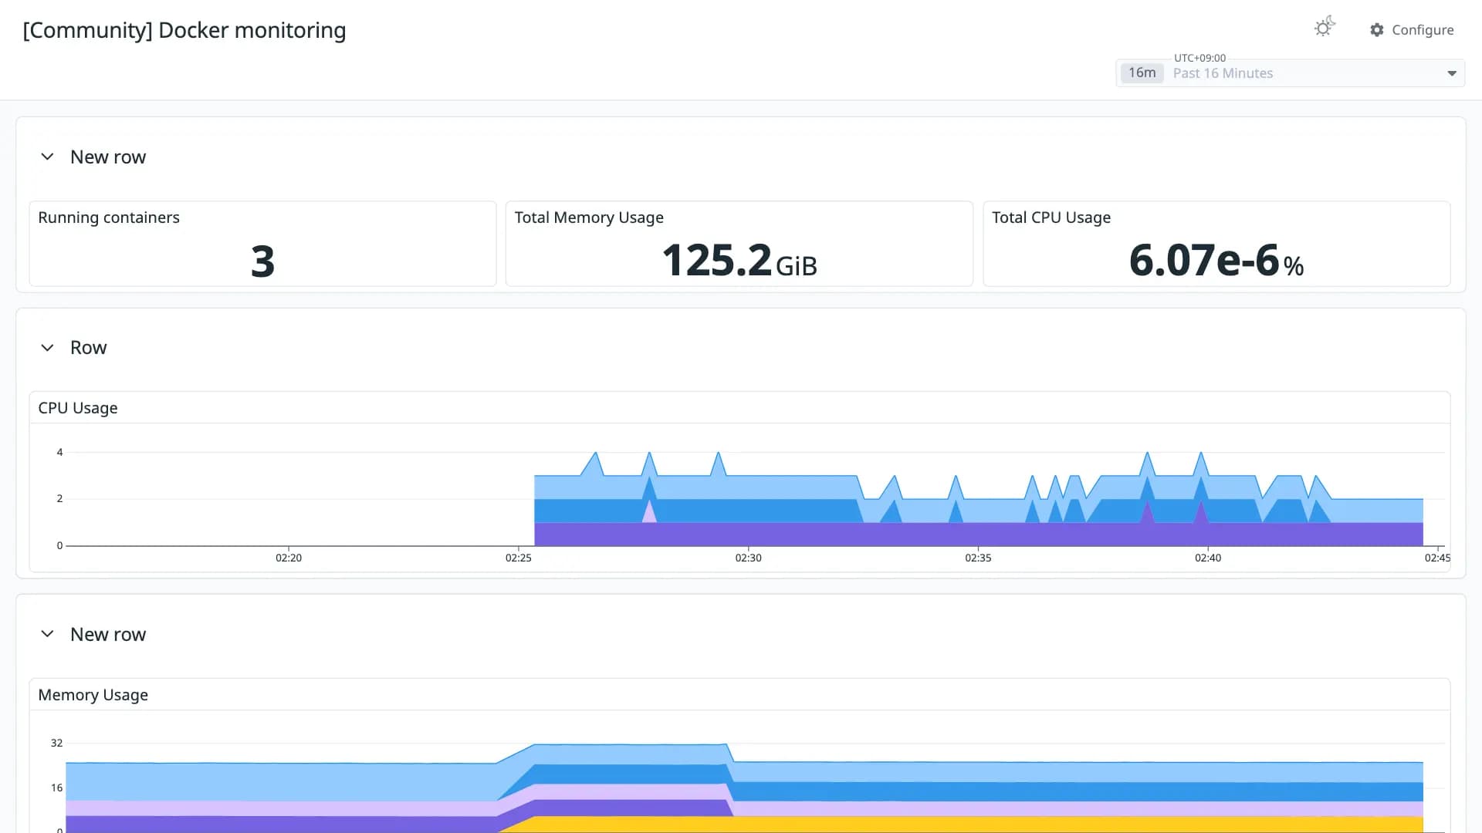Click the 02:30 tick on CPU graph

pos(748,558)
